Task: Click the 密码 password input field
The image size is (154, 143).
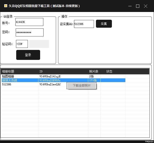Action: (30, 32)
